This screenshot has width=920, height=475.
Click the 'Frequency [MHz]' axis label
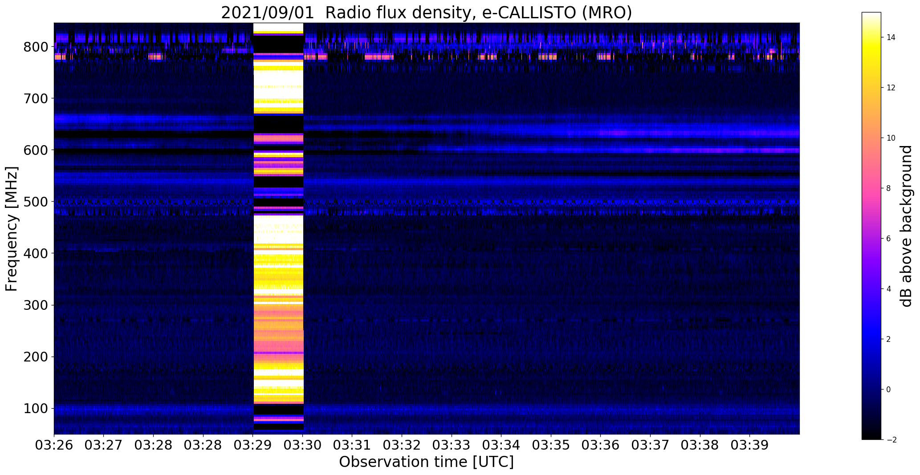[12, 229]
